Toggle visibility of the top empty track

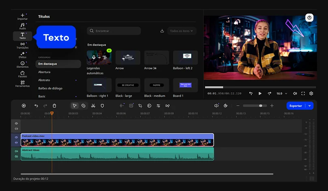17,123
